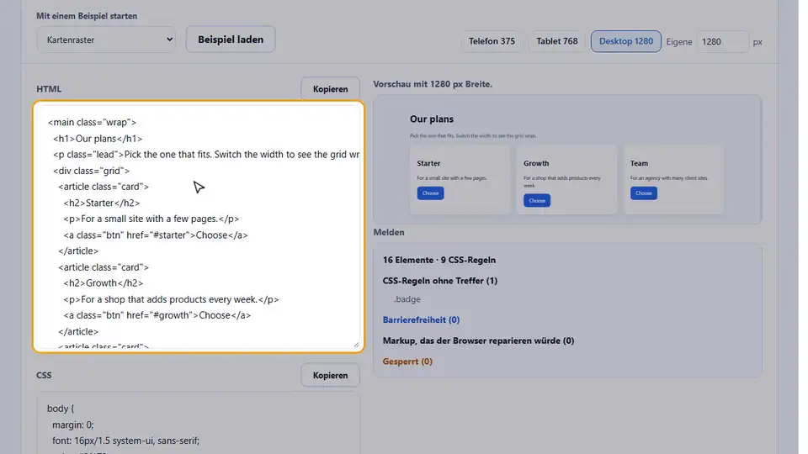Click the Growth card title in preview

pyautogui.click(x=536, y=163)
